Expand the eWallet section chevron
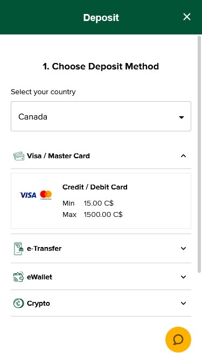 click(183, 277)
